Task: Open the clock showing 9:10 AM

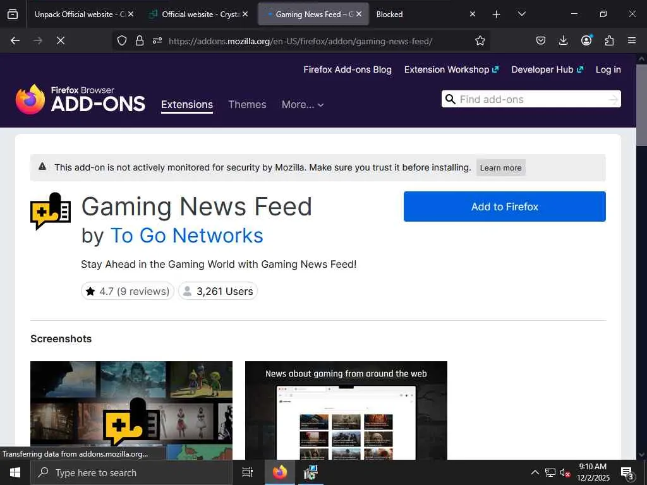Action: pyautogui.click(x=593, y=472)
